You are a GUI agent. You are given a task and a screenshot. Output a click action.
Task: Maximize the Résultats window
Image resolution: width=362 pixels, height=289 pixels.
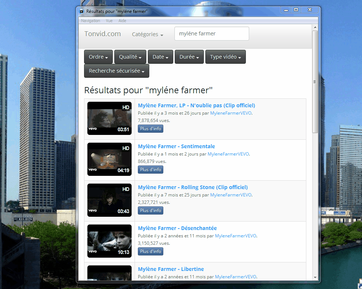coord(296,10)
